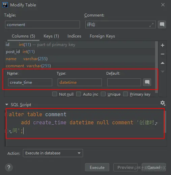
Task: Select the 'name varchar(255)' column row
Action: click(80, 59)
